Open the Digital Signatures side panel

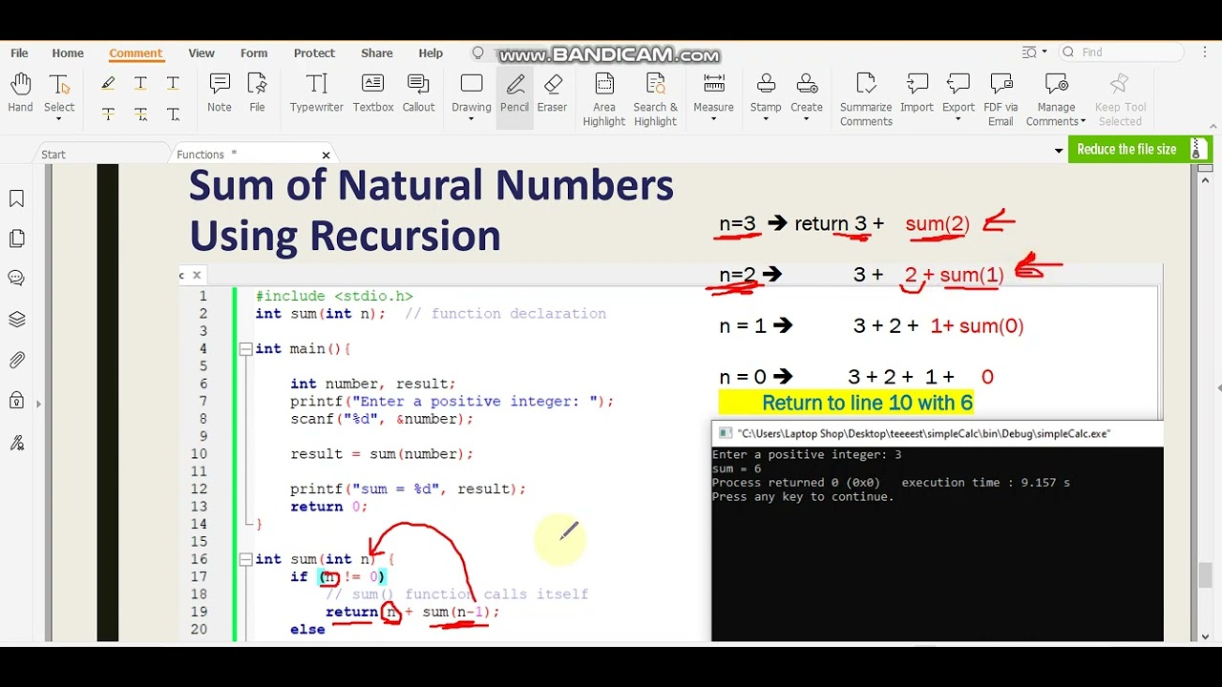16,443
